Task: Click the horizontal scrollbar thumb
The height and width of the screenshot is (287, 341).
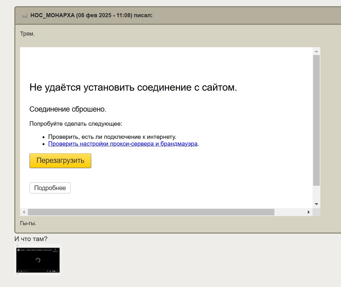Action: [x=151, y=212]
